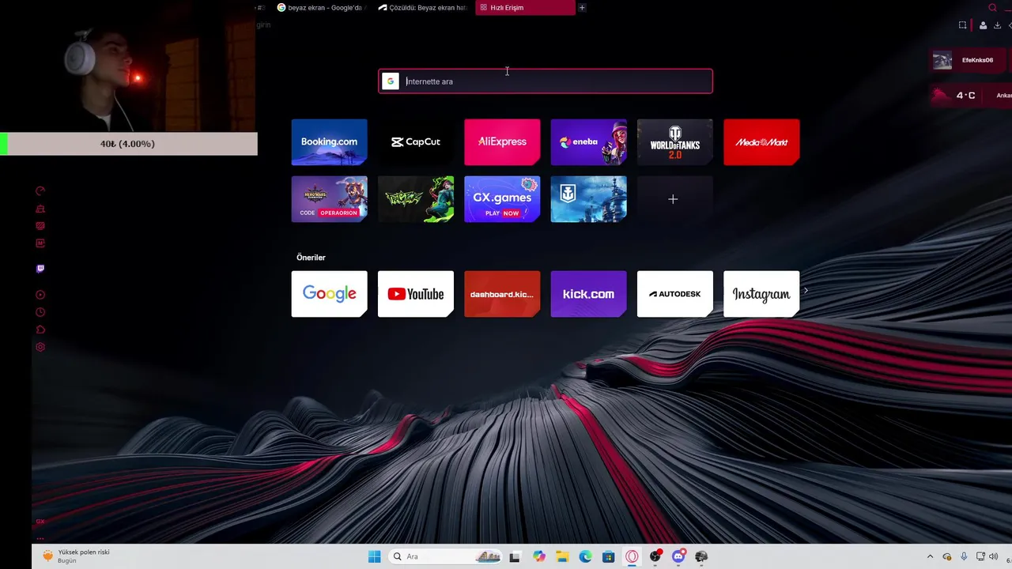Viewport: 1012px width, 569px height.
Task: Open the CapCut speed dial tile
Action: pos(416,142)
